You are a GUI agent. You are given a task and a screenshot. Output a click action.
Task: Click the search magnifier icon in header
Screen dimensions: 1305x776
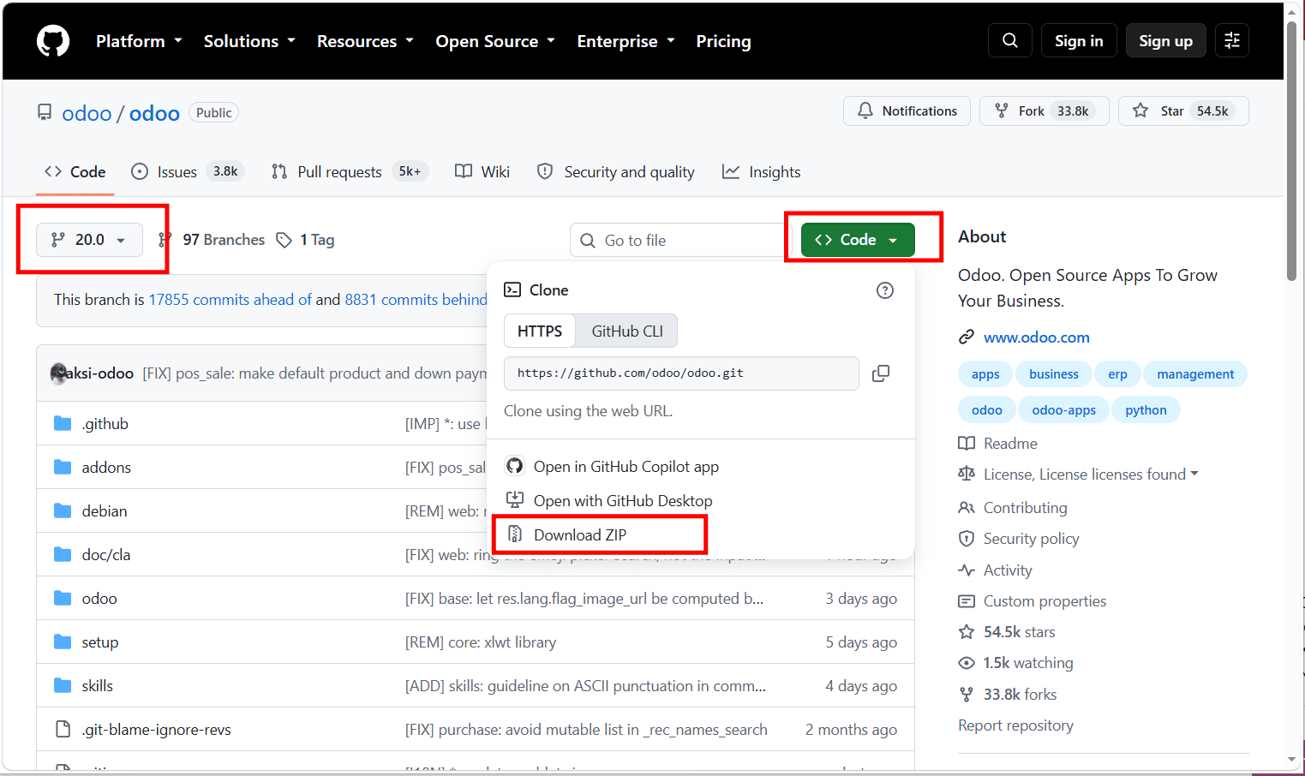pyautogui.click(x=1010, y=40)
